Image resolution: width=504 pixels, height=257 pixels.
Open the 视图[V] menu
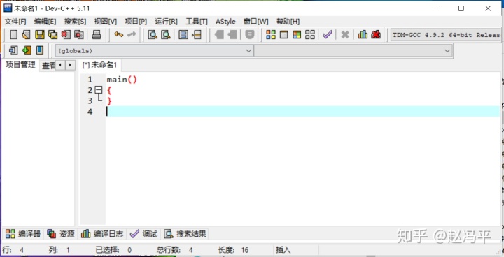(106, 22)
